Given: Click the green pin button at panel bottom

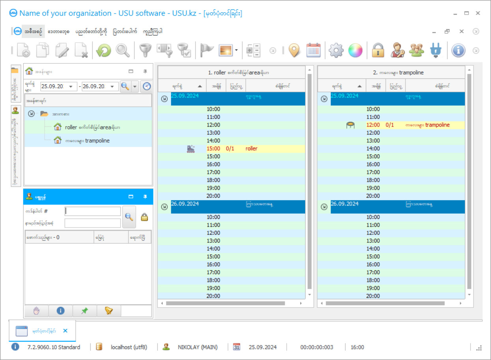Looking at the screenshot, I should tap(84, 311).
